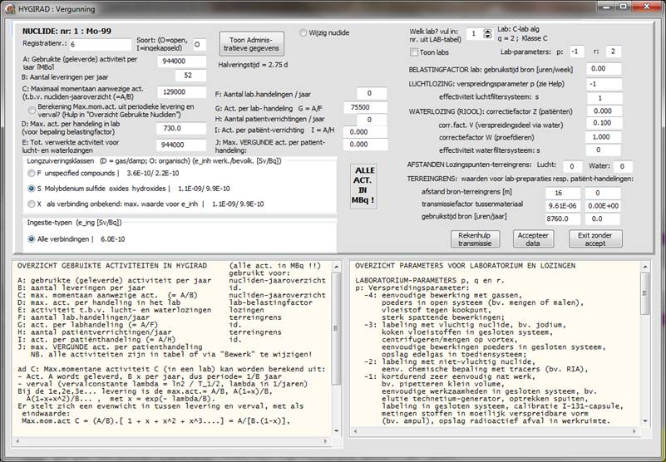Image resolution: width=666 pixels, height=462 pixels.
Task: Click the ALLE ACT. IN MBq button
Action: 364,185
